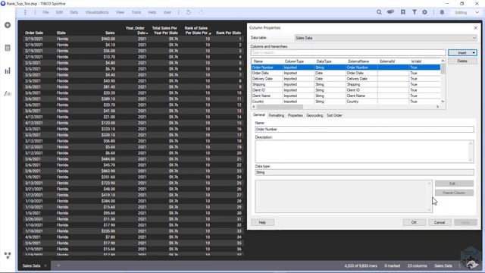
Task: Open the Find magnifier icon
Action: pyautogui.click(x=379, y=12)
